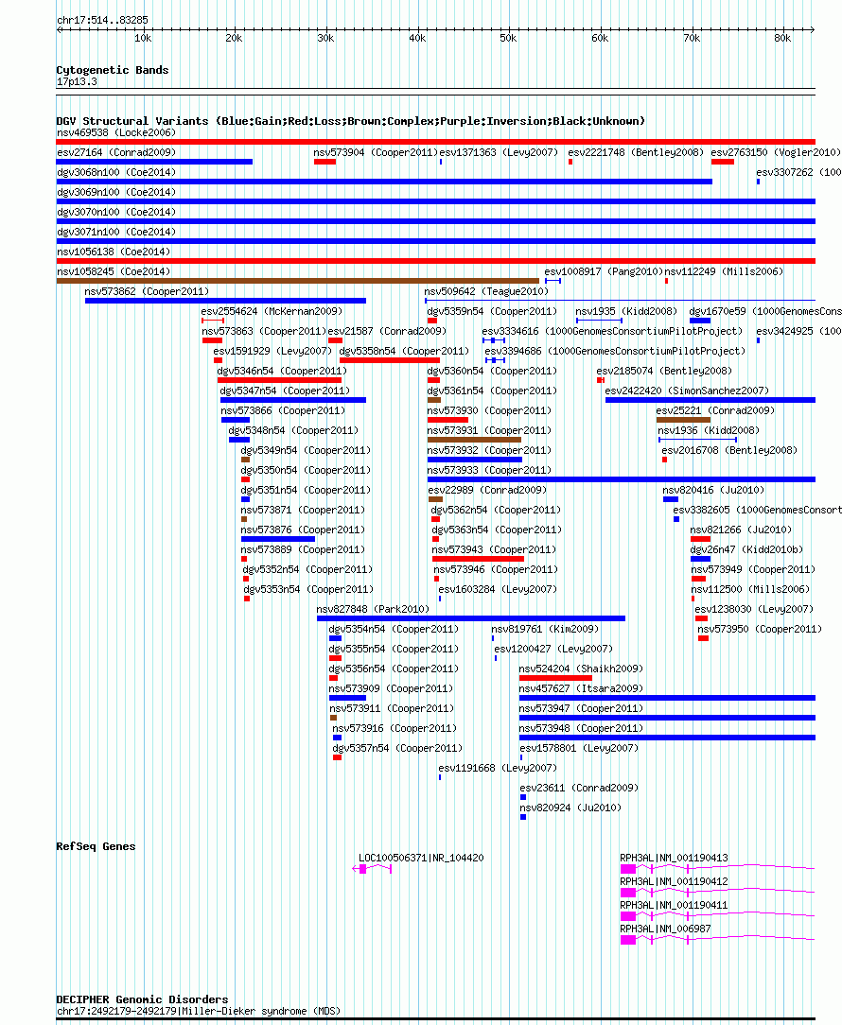Image resolution: width=842 pixels, height=1025 pixels.
Task: Open the dgv3071n100 (Coe2014) label
Action: pos(116,232)
